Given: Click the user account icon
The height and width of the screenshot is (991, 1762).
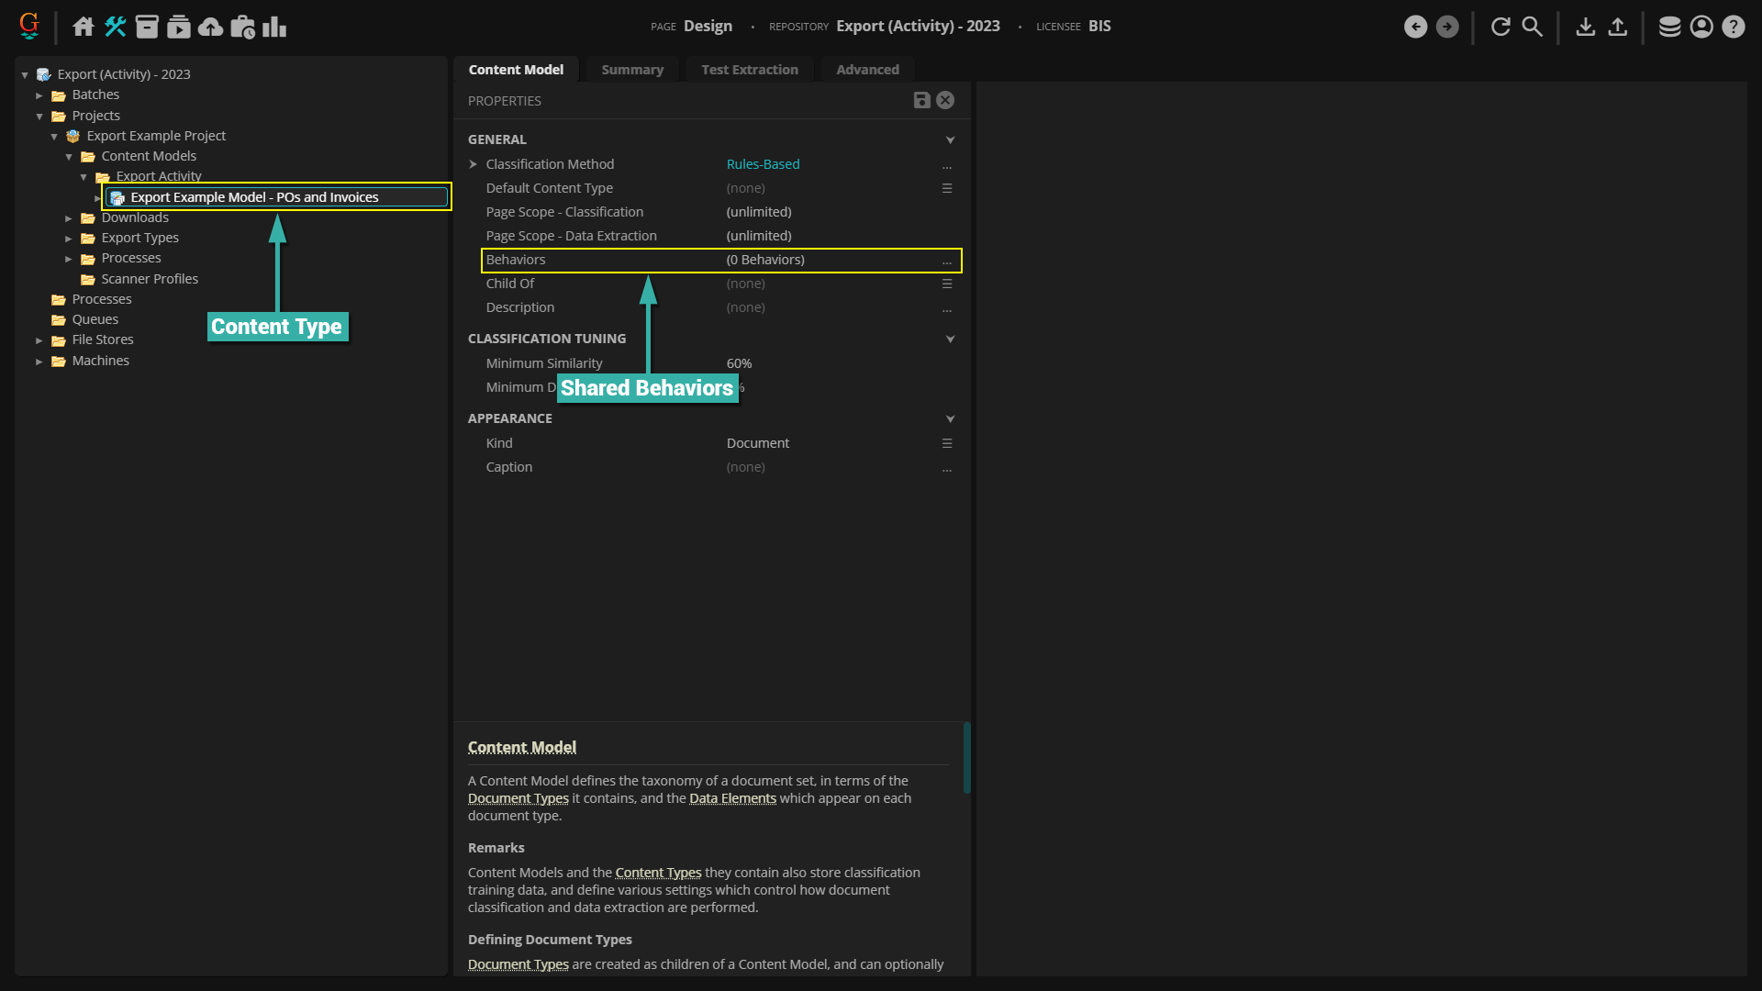Looking at the screenshot, I should (x=1701, y=27).
